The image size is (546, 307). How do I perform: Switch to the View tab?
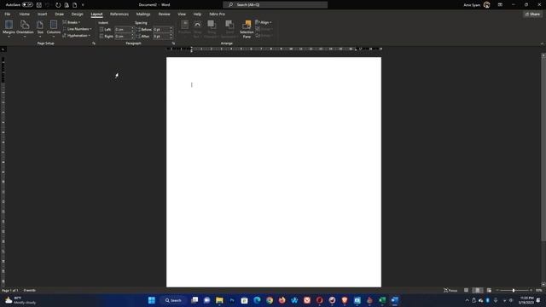(182, 14)
